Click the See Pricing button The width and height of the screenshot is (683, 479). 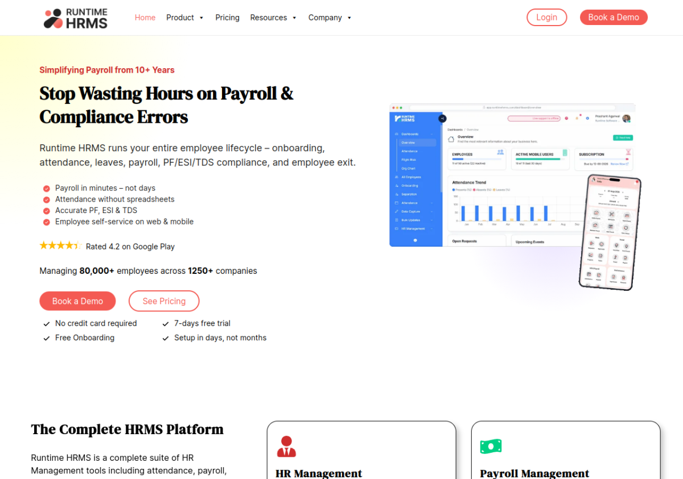click(164, 301)
